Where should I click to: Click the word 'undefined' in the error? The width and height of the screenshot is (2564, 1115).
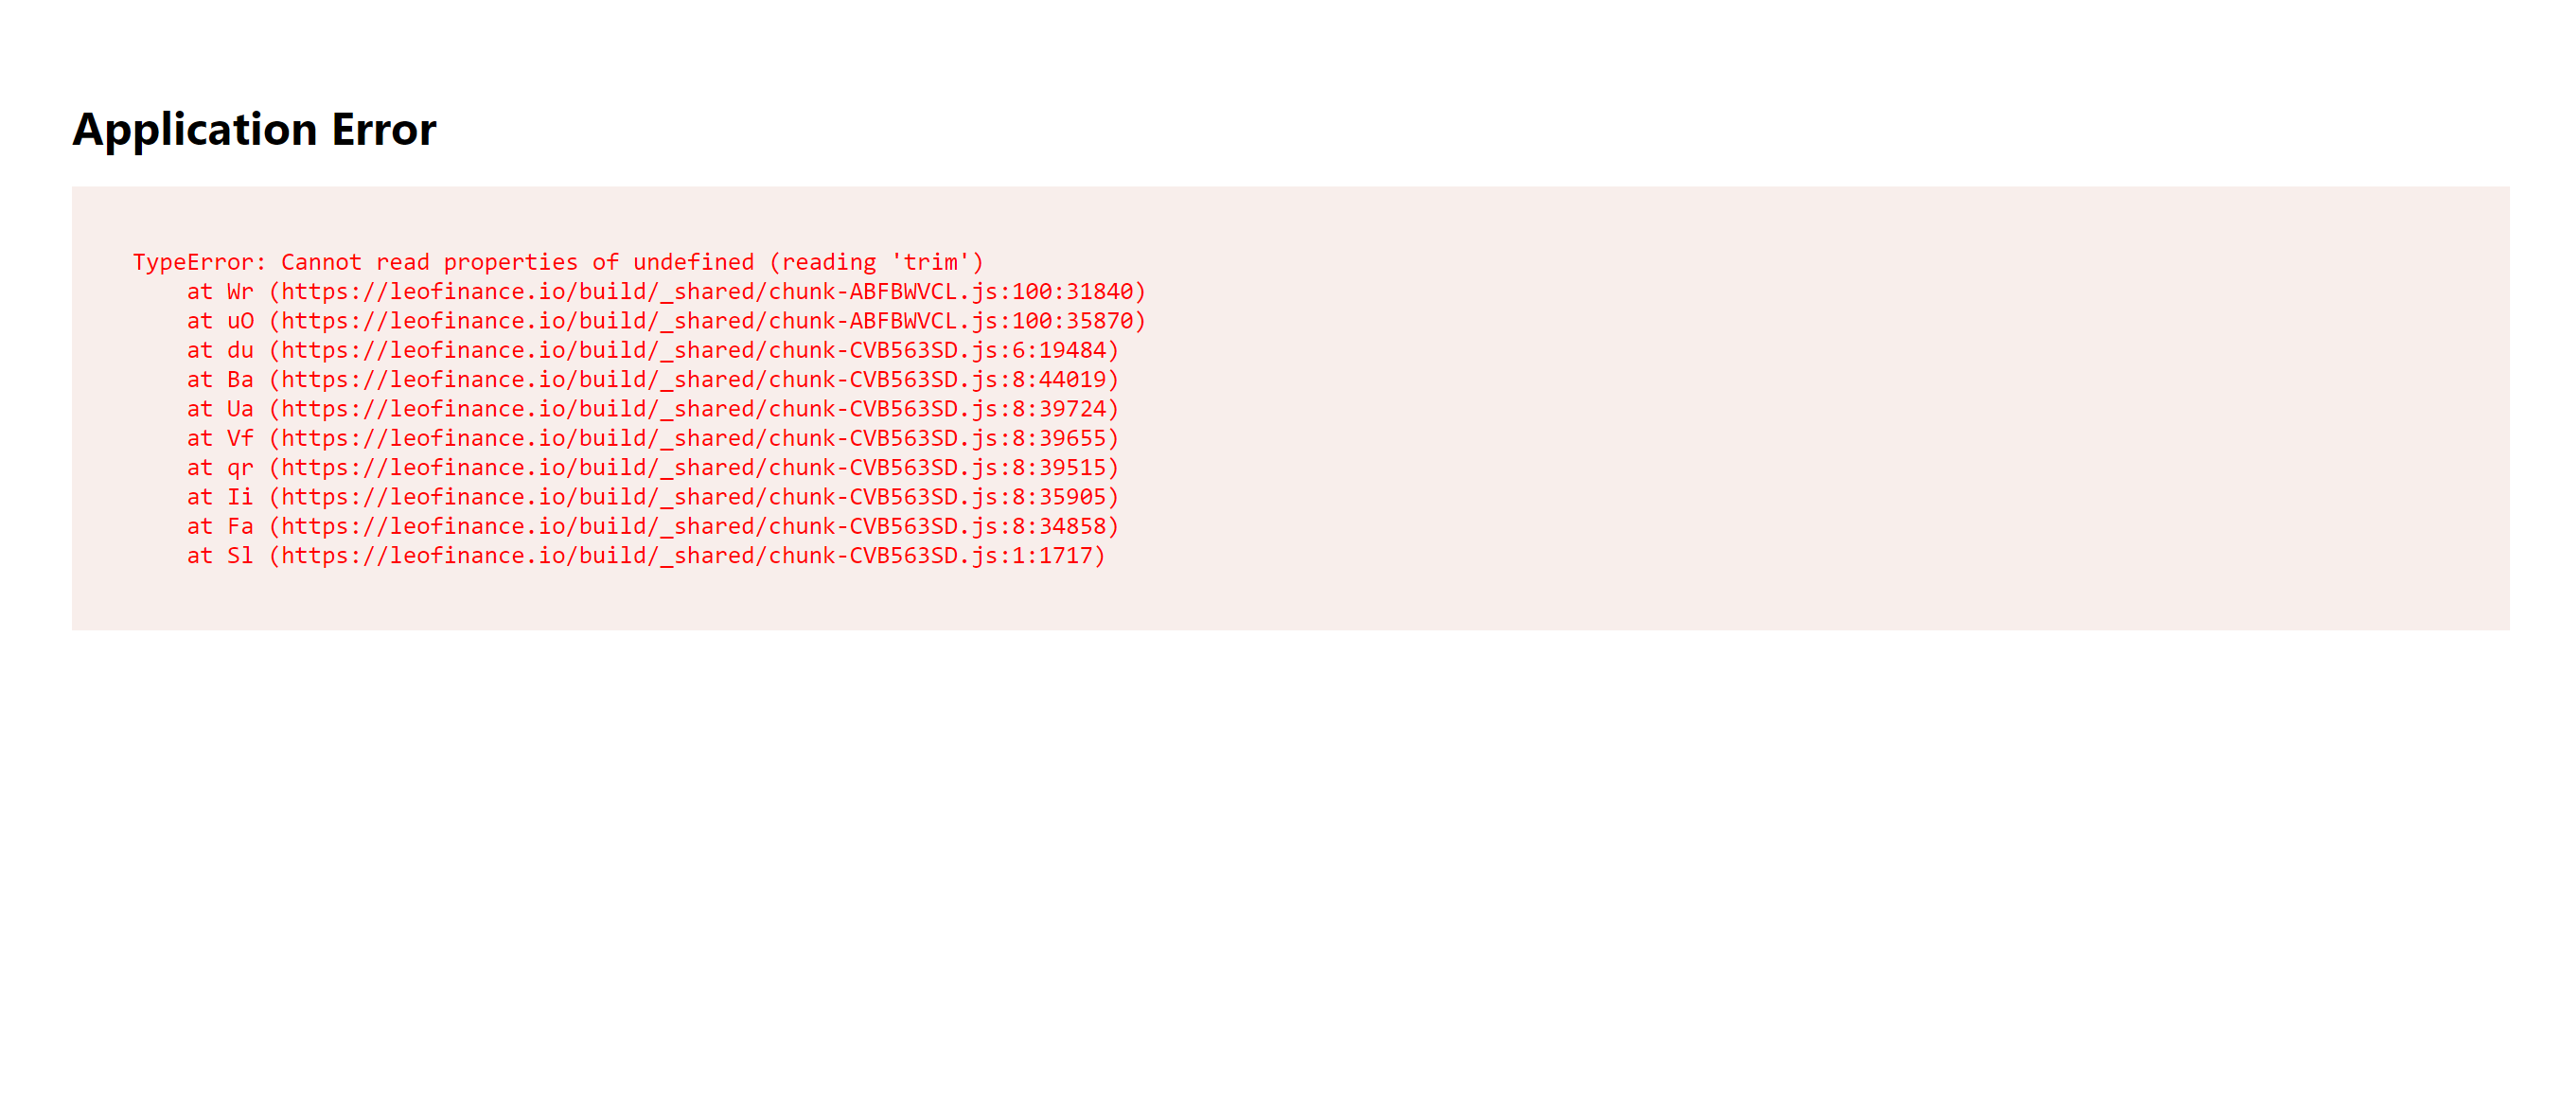coord(694,263)
